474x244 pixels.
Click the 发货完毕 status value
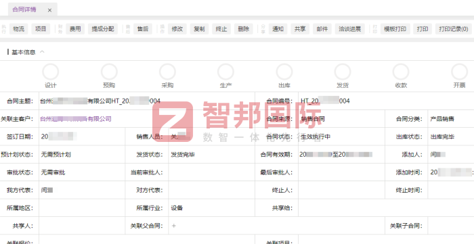183,154
